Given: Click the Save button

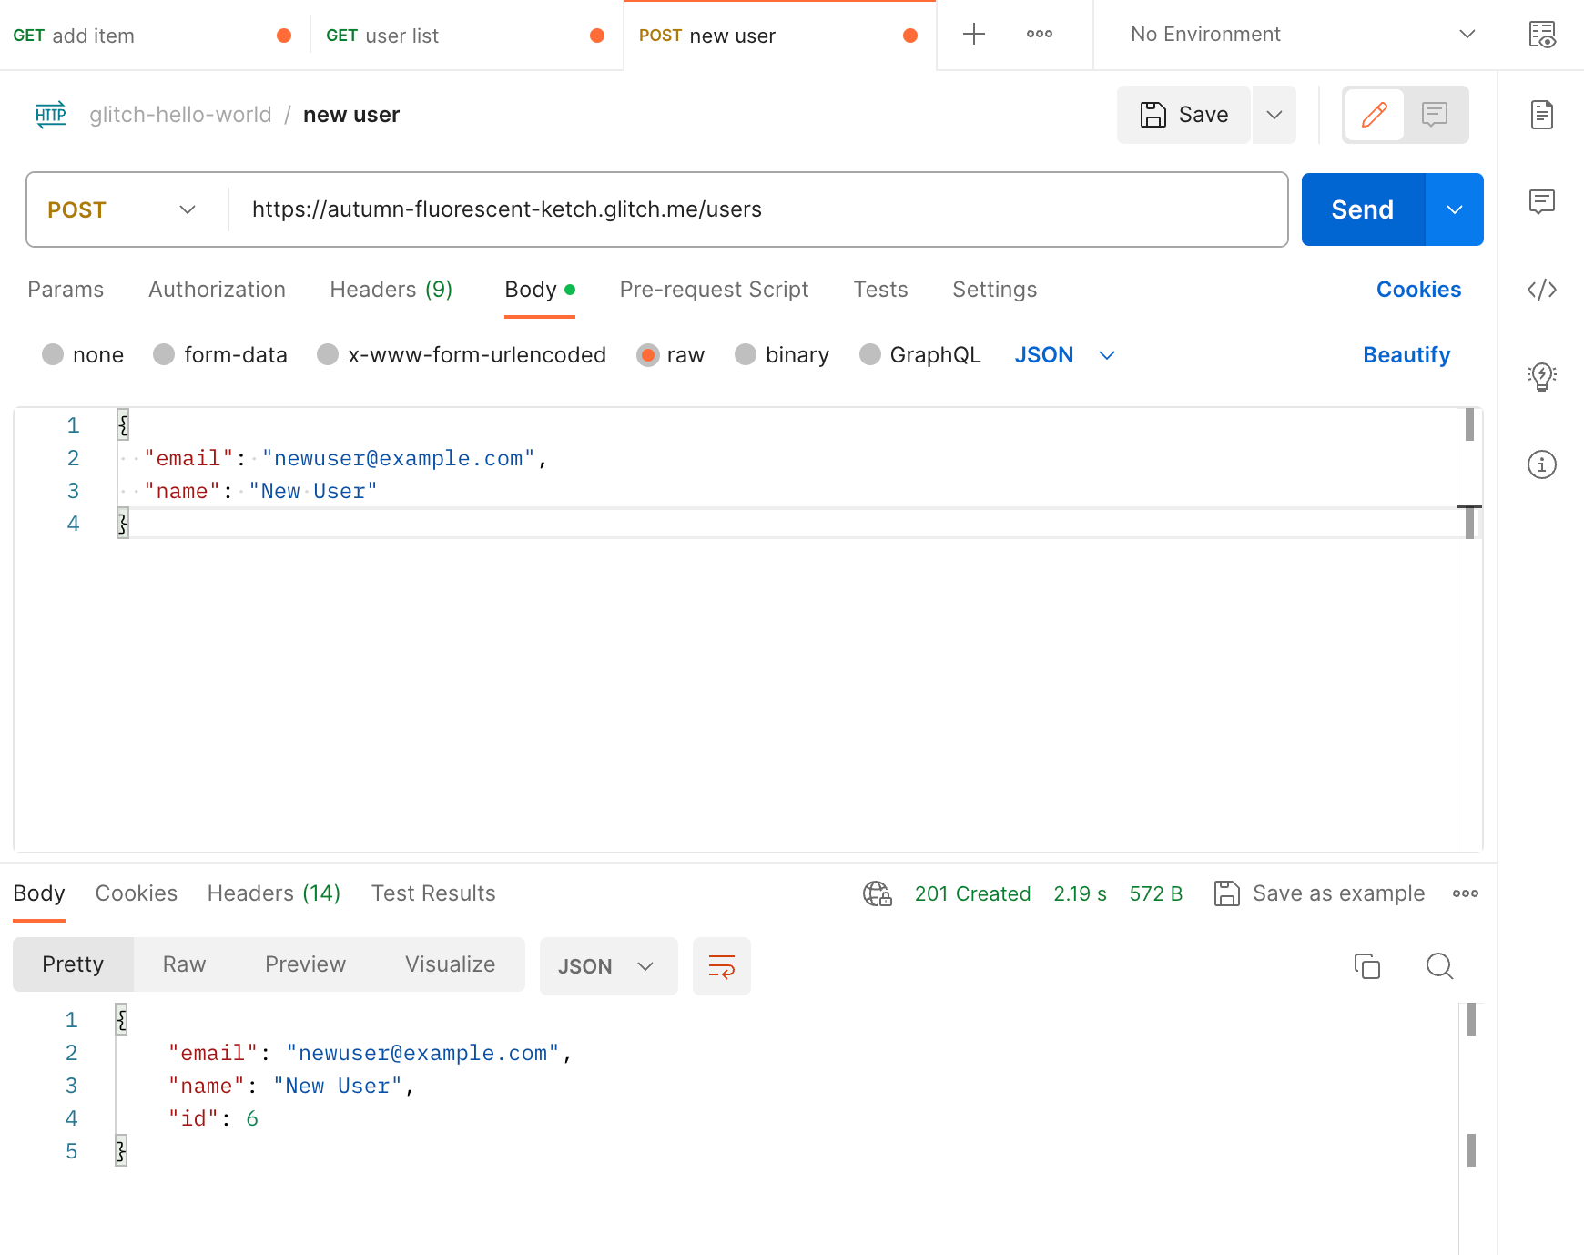Looking at the screenshot, I should [1183, 115].
